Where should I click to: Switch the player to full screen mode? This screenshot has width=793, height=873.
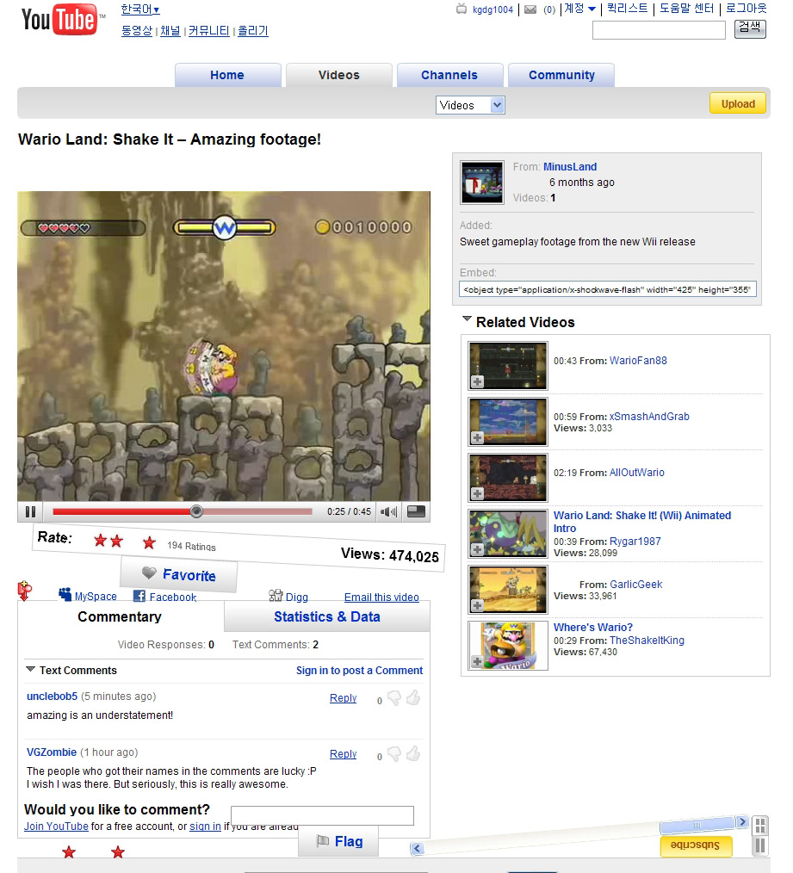(416, 511)
